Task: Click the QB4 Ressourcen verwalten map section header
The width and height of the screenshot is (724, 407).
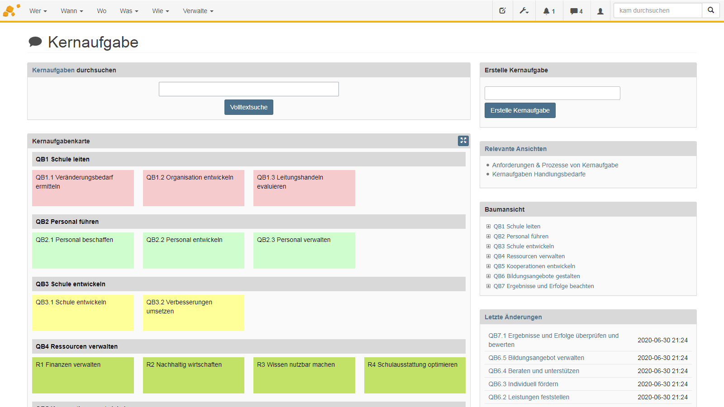Action: tap(249, 346)
